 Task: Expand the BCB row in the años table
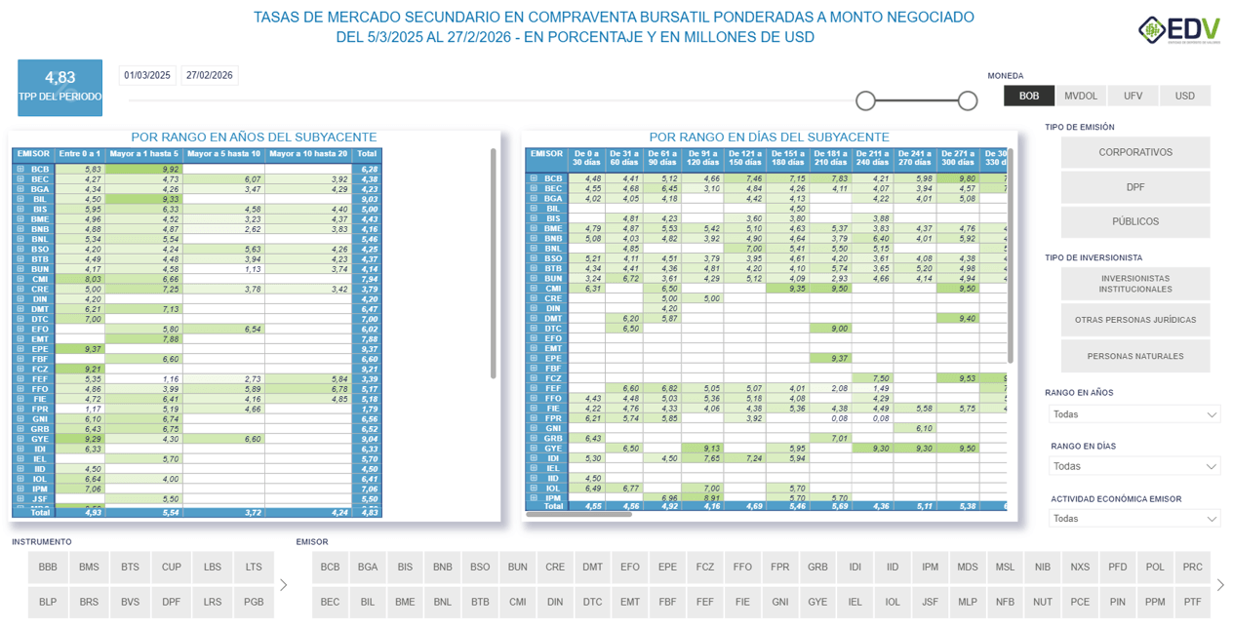coord(20,169)
